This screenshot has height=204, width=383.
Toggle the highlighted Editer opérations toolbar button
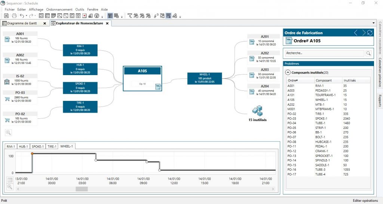tap(169, 16)
